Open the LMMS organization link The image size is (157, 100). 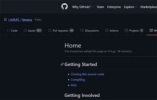pyautogui.click(x=14, y=20)
